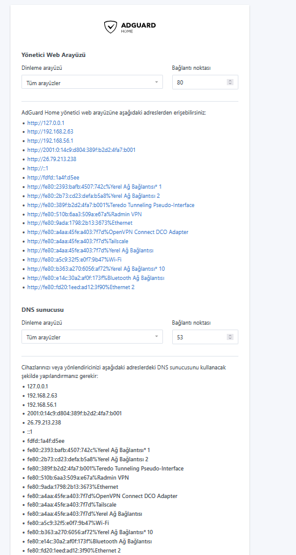Screen dimensions: 296x555
Task: Select DNS address fdfd::1a4f:d5ee text
Action: click(x=46, y=441)
